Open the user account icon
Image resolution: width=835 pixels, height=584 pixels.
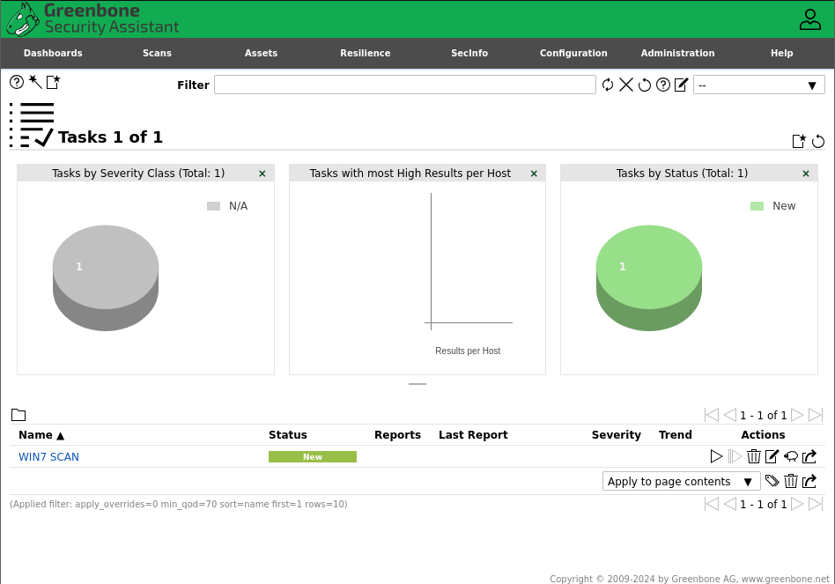point(810,19)
